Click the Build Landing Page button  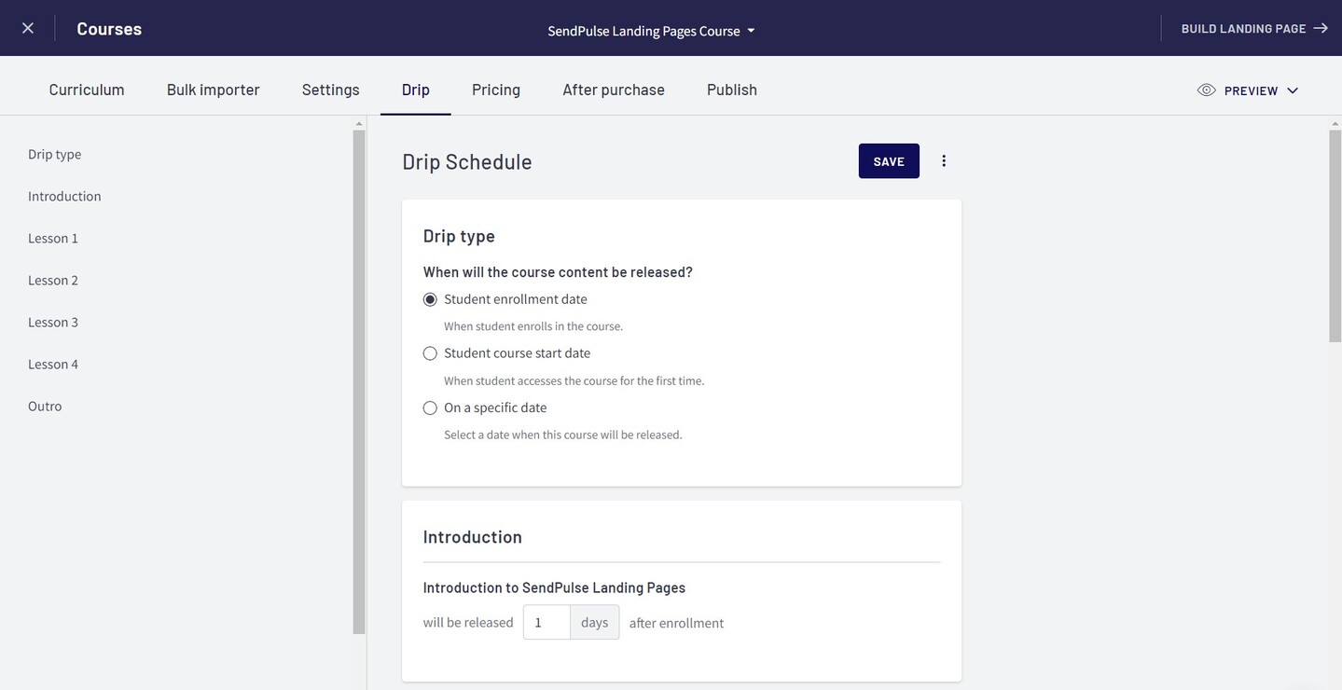pos(1254,28)
